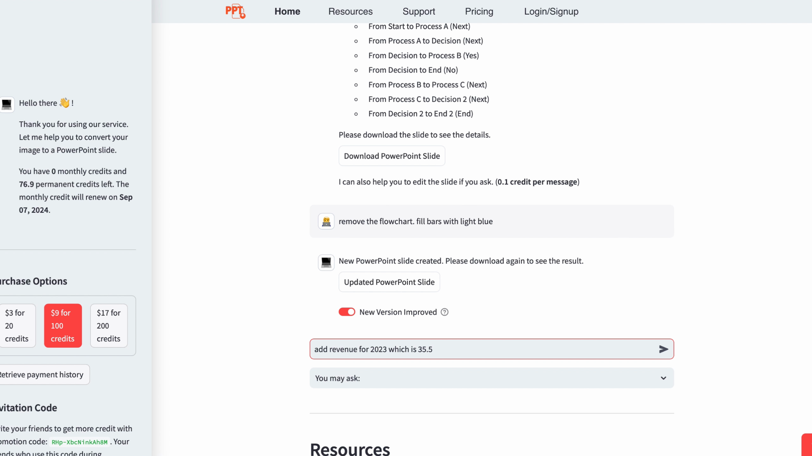Click sidebar laptop avatar near Hello there
812x456 pixels.
pos(7,104)
